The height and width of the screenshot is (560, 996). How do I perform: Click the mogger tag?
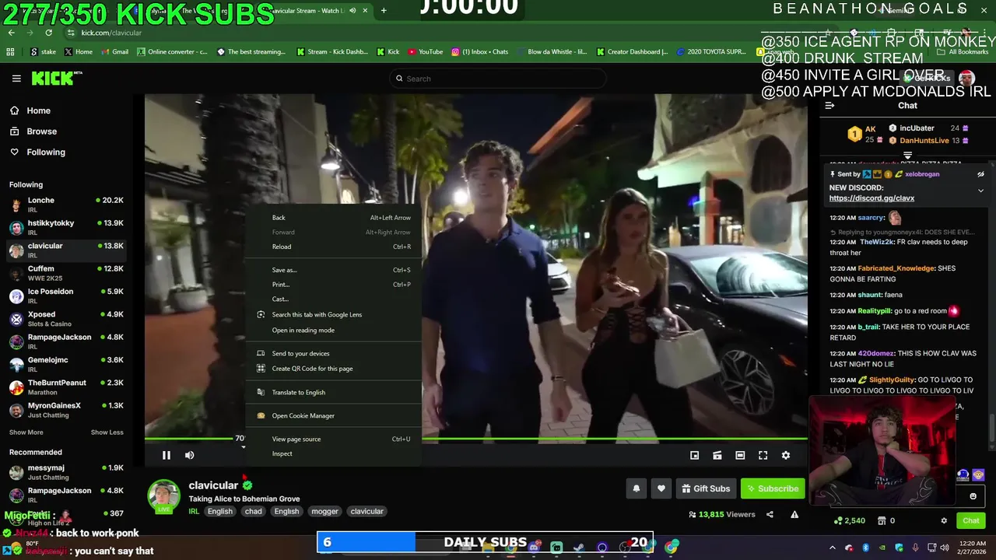(x=324, y=511)
